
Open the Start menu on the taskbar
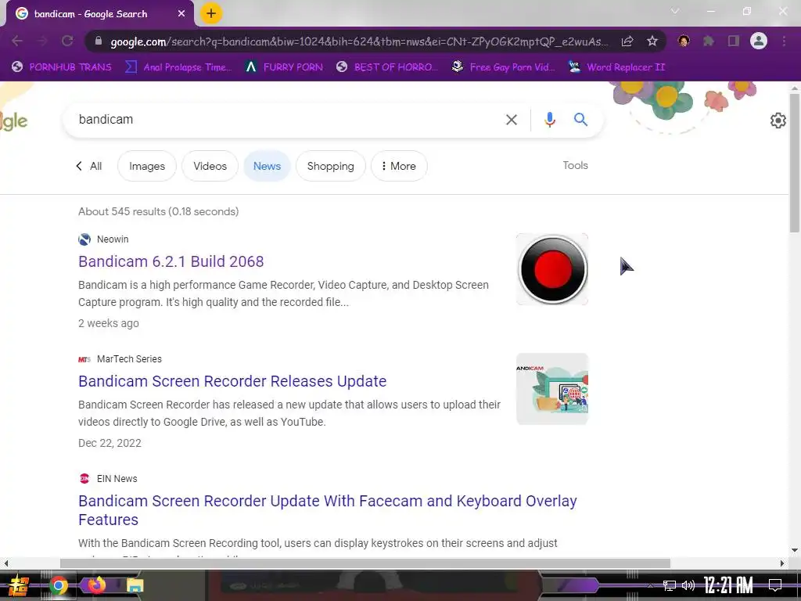coord(19,585)
